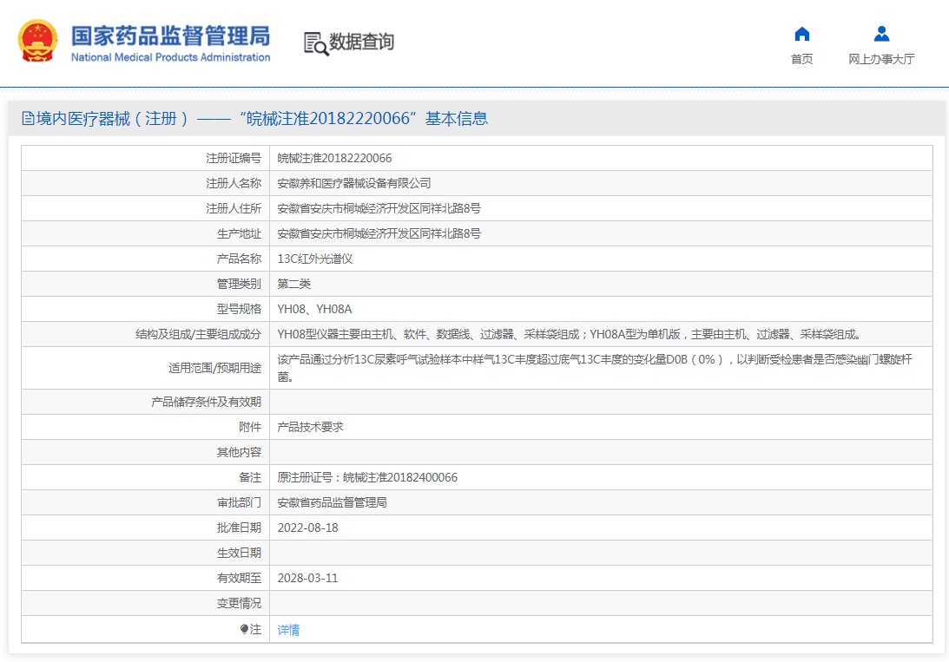Click the 首页 text label
This screenshot has height=662, width=949.
pos(802,59)
